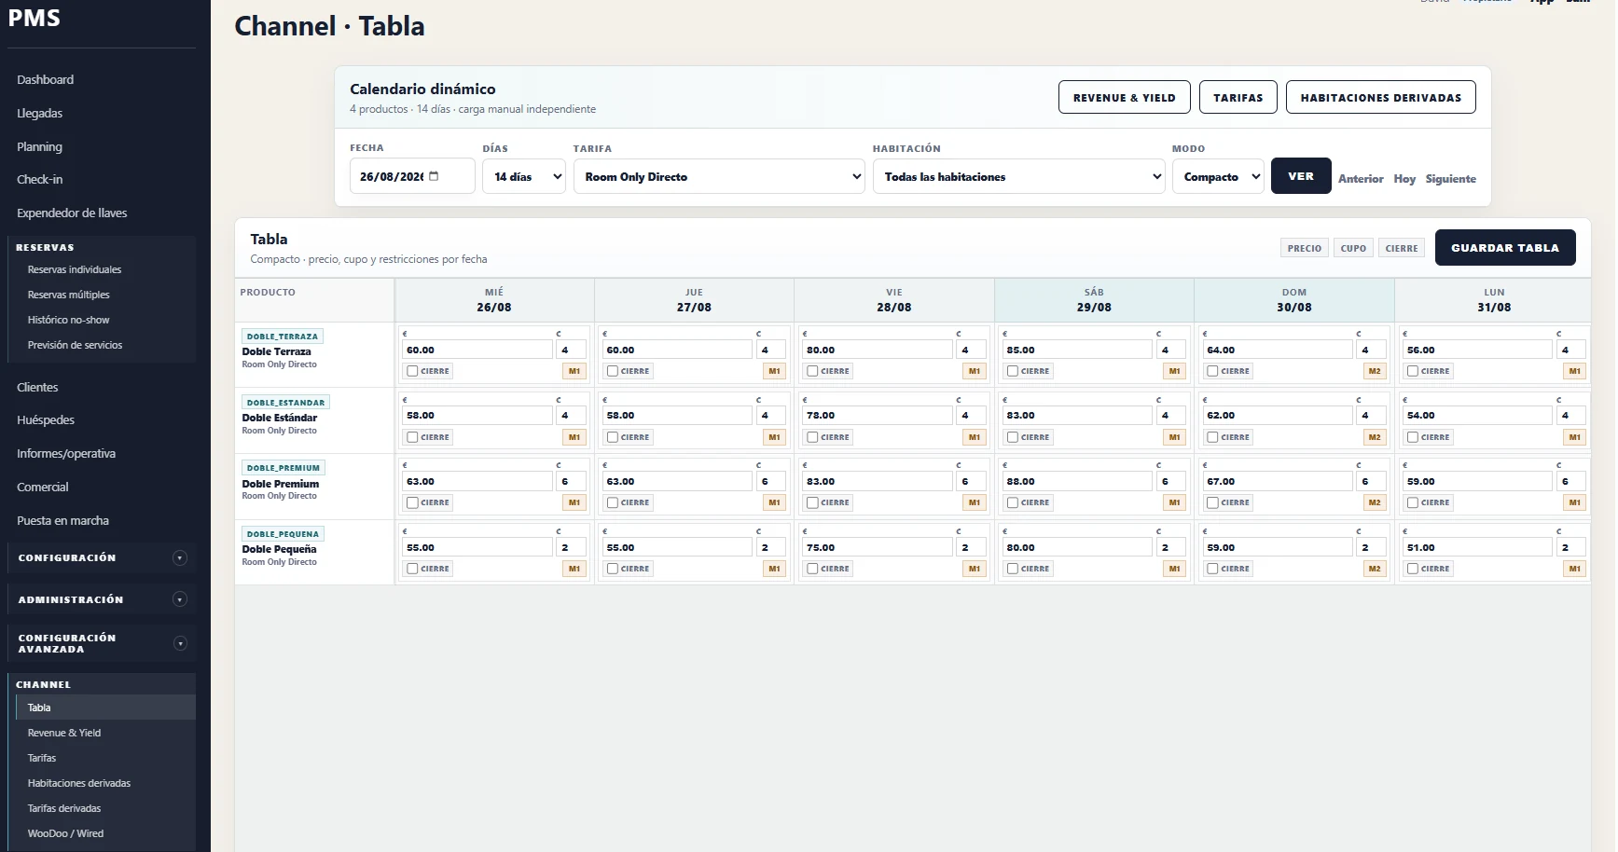
Task: Open the Modo dropdown showing Compacto
Action: [x=1218, y=176]
